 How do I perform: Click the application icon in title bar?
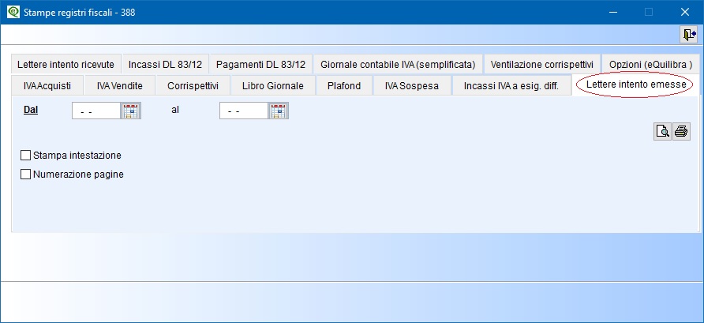tap(12, 12)
